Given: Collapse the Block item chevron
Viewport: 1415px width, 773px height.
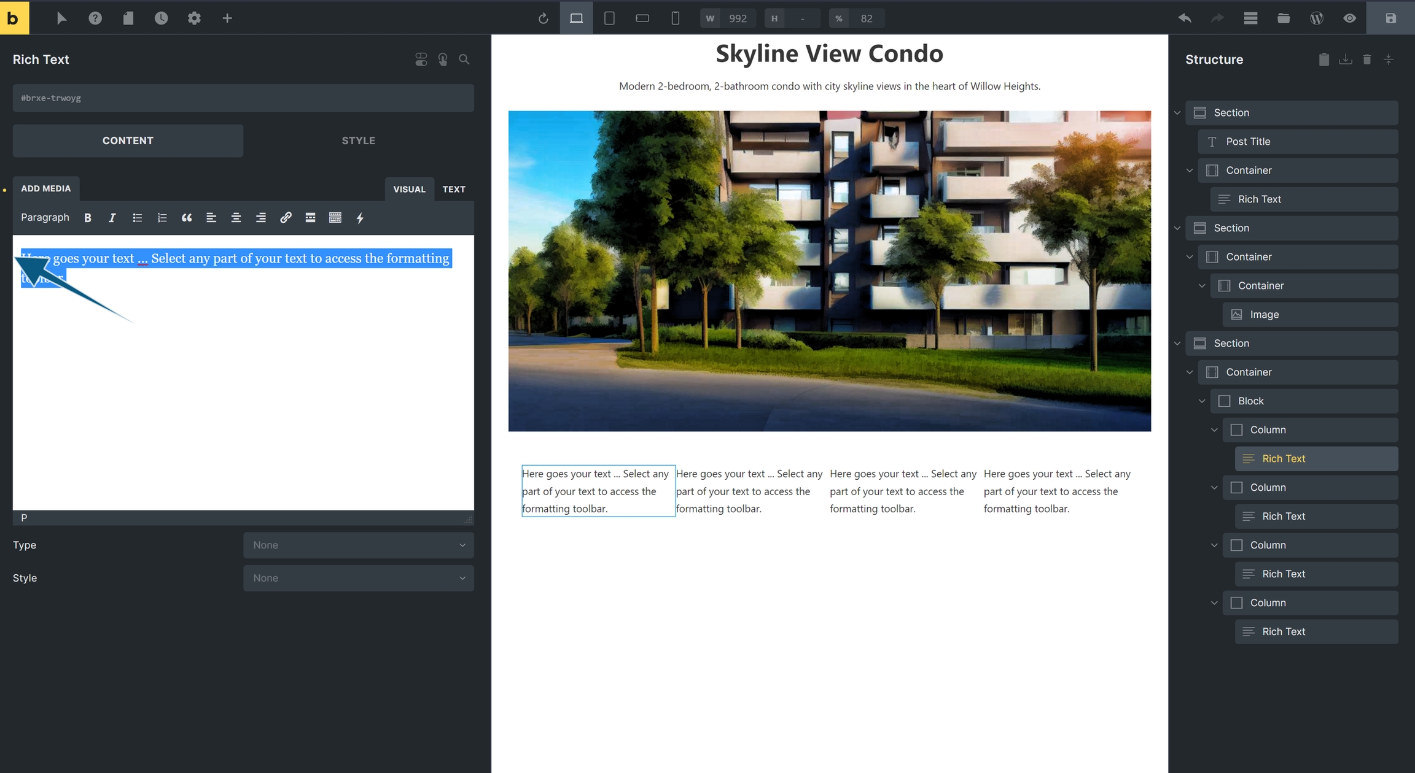Looking at the screenshot, I should (x=1202, y=401).
